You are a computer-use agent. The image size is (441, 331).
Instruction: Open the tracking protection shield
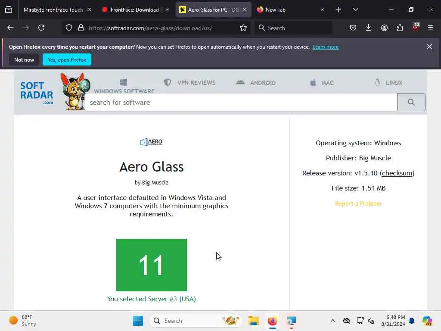point(69,28)
